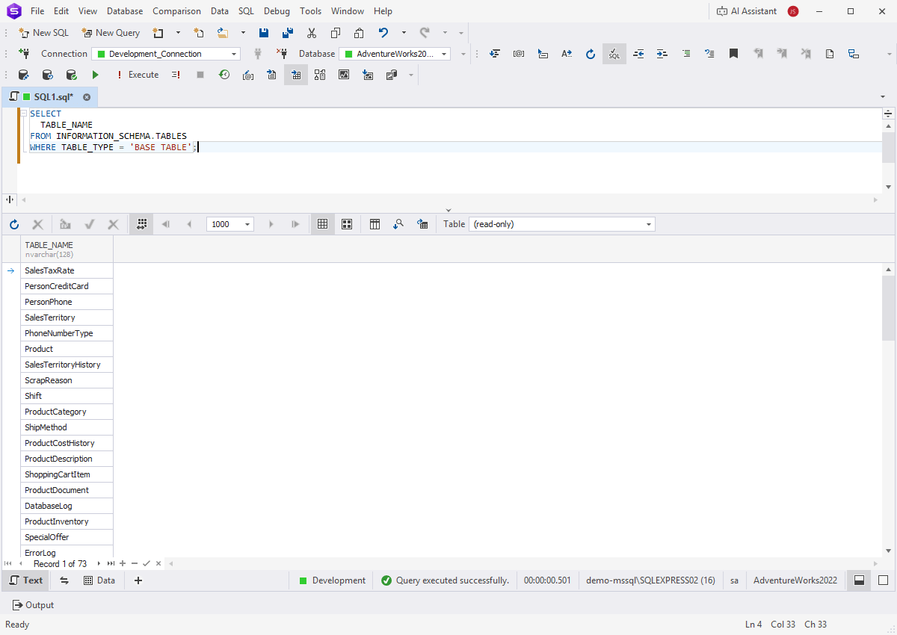Switch to the Data view tab

click(x=99, y=580)
